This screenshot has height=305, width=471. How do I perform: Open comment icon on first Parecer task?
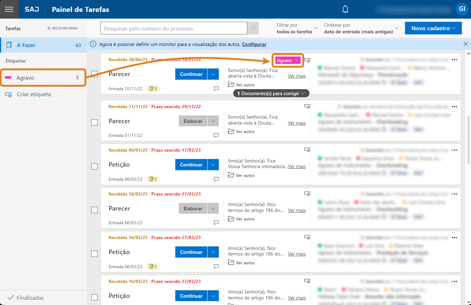(216, 89)
